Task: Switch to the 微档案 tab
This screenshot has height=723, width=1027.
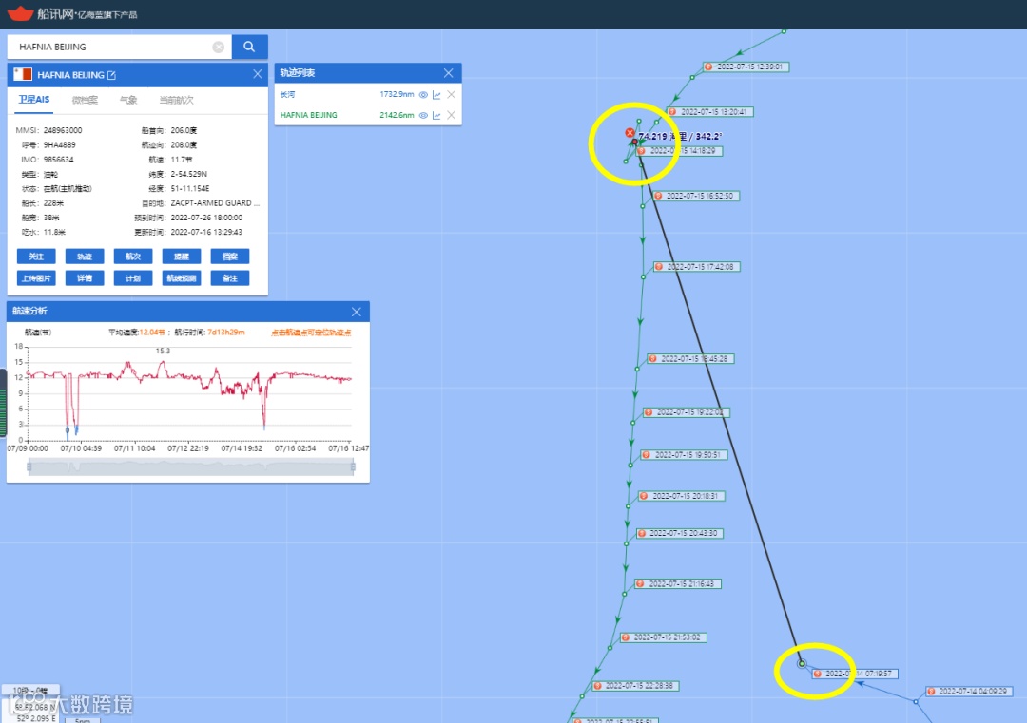Action: pos(85,100)
